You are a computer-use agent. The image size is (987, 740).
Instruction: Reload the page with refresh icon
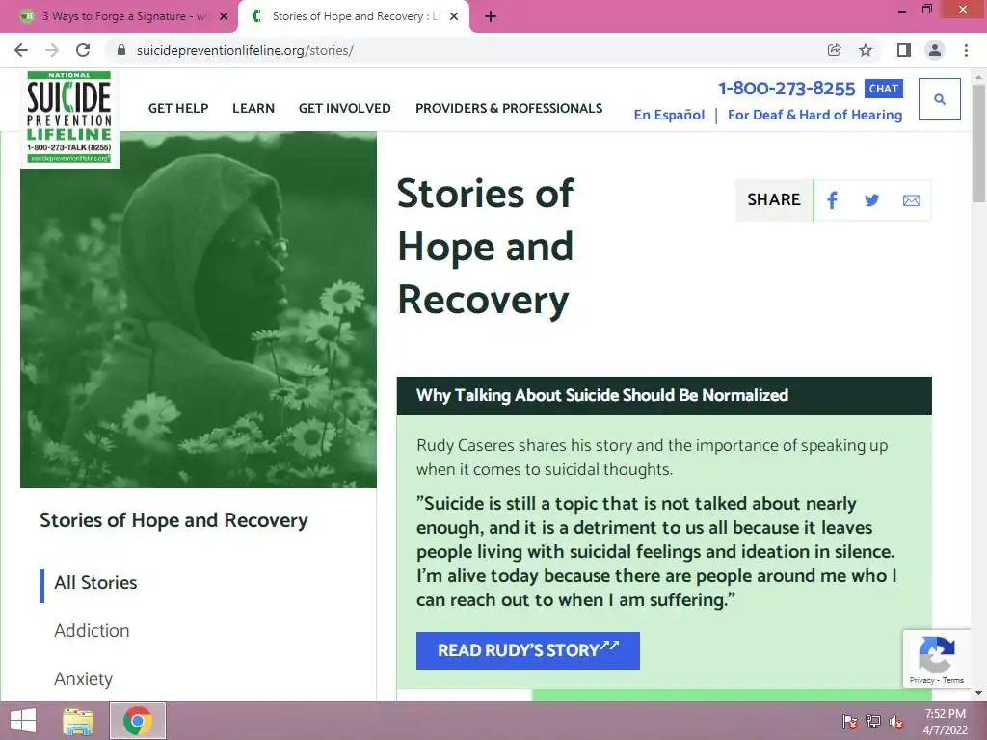tap(83, 50)
